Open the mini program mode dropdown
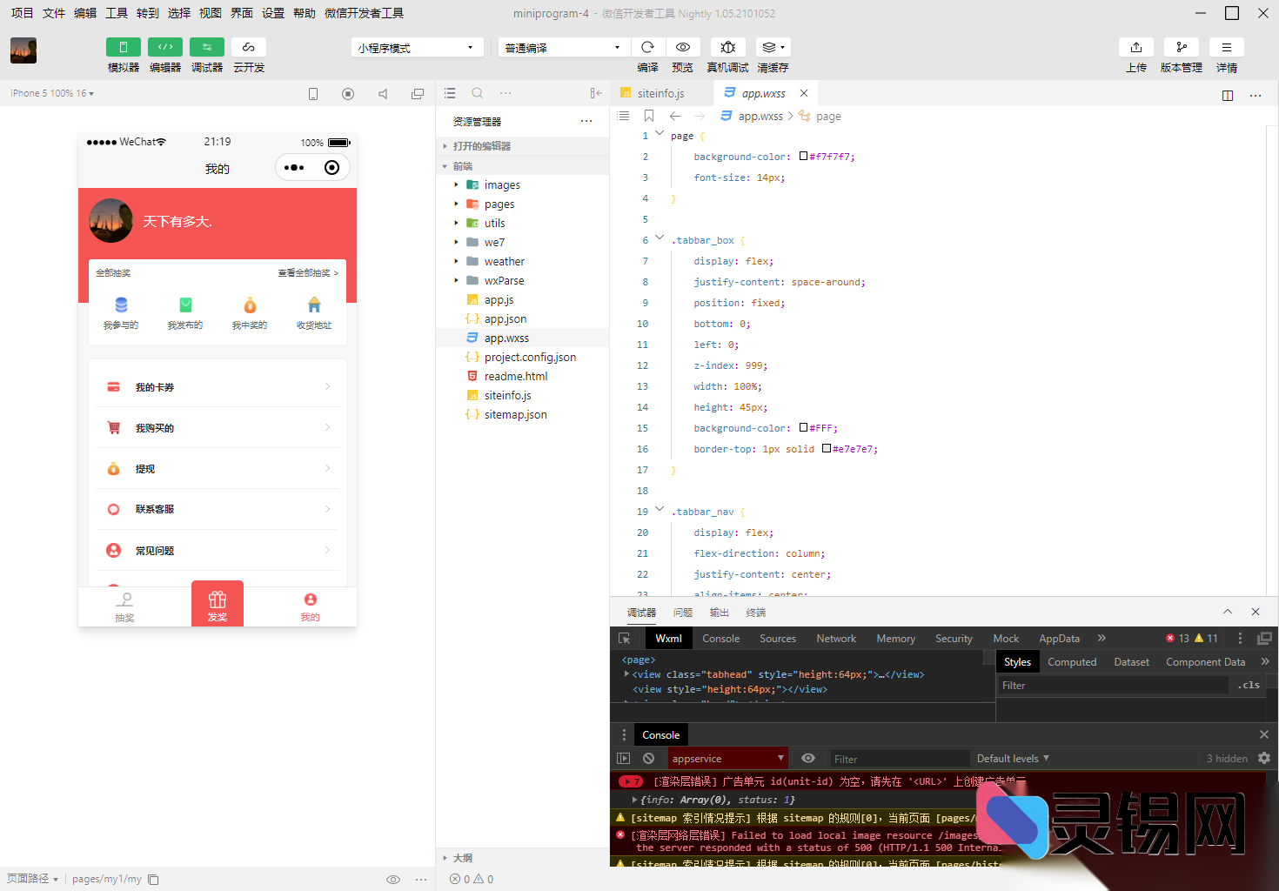The height and width of the screenshot is (891, 1279). 417,48
